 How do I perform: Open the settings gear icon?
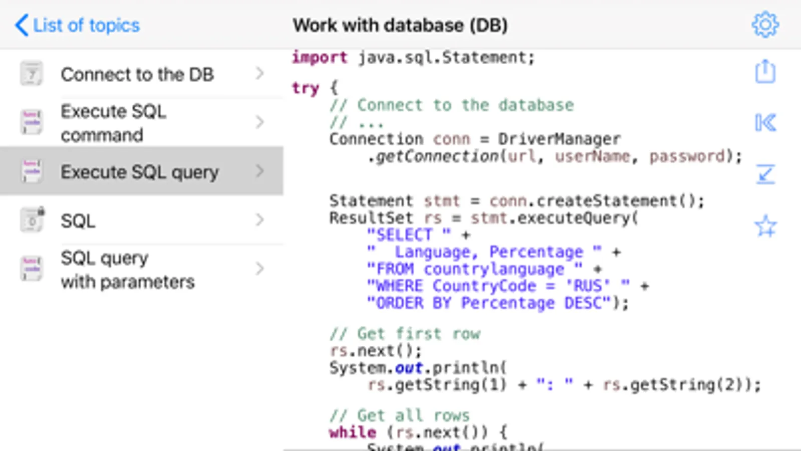[765, 25]
